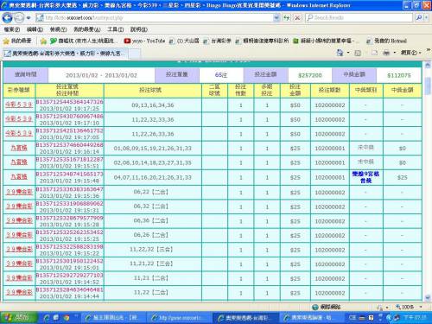The image size is (432, 324).
Task: Click the vertical scrollbar up arrow
Action: 428,66
